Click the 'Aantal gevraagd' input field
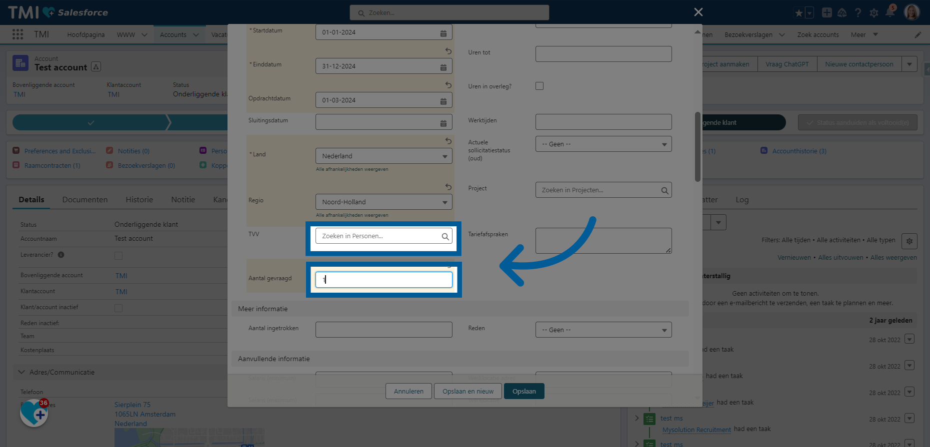The image size is (930, 447). (x=384, y=280)
